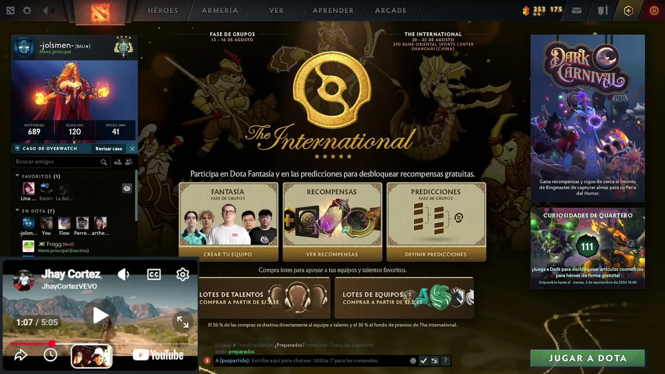This screenshot has width=665, height=374.
Task: Start a match with Jugar a Dota
Action: pyautogui.click(x=588, y=358)
